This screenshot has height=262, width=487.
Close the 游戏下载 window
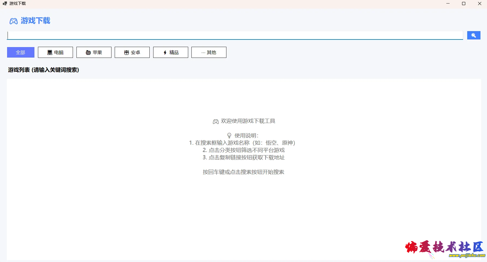[479, 4]
